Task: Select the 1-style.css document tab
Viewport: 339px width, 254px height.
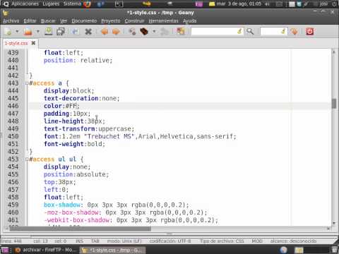Action: (16, 43)
